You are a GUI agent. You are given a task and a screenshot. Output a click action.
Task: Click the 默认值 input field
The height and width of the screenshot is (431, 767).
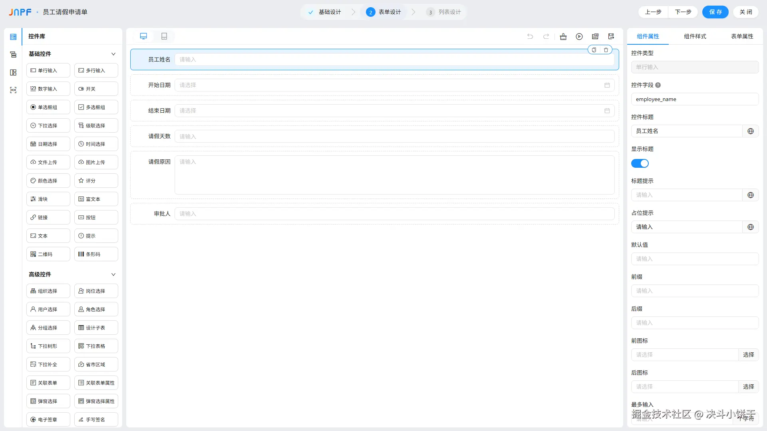tap(695, 259)
